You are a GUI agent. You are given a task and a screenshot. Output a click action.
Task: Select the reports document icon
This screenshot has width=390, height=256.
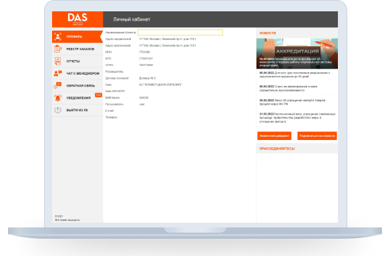57,61
